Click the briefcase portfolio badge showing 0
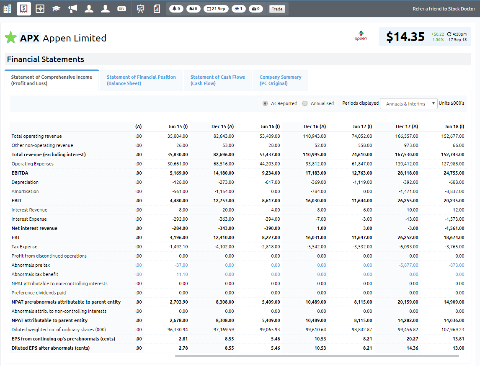This screenshot has width=480, height=366. (x=255, y=9)
